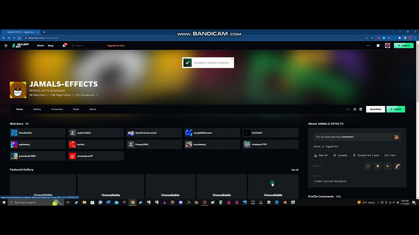Switch to the Posts tab
The width and height of the screenshot is (419, 235).
pyautogui.click(x=76, y=109)
